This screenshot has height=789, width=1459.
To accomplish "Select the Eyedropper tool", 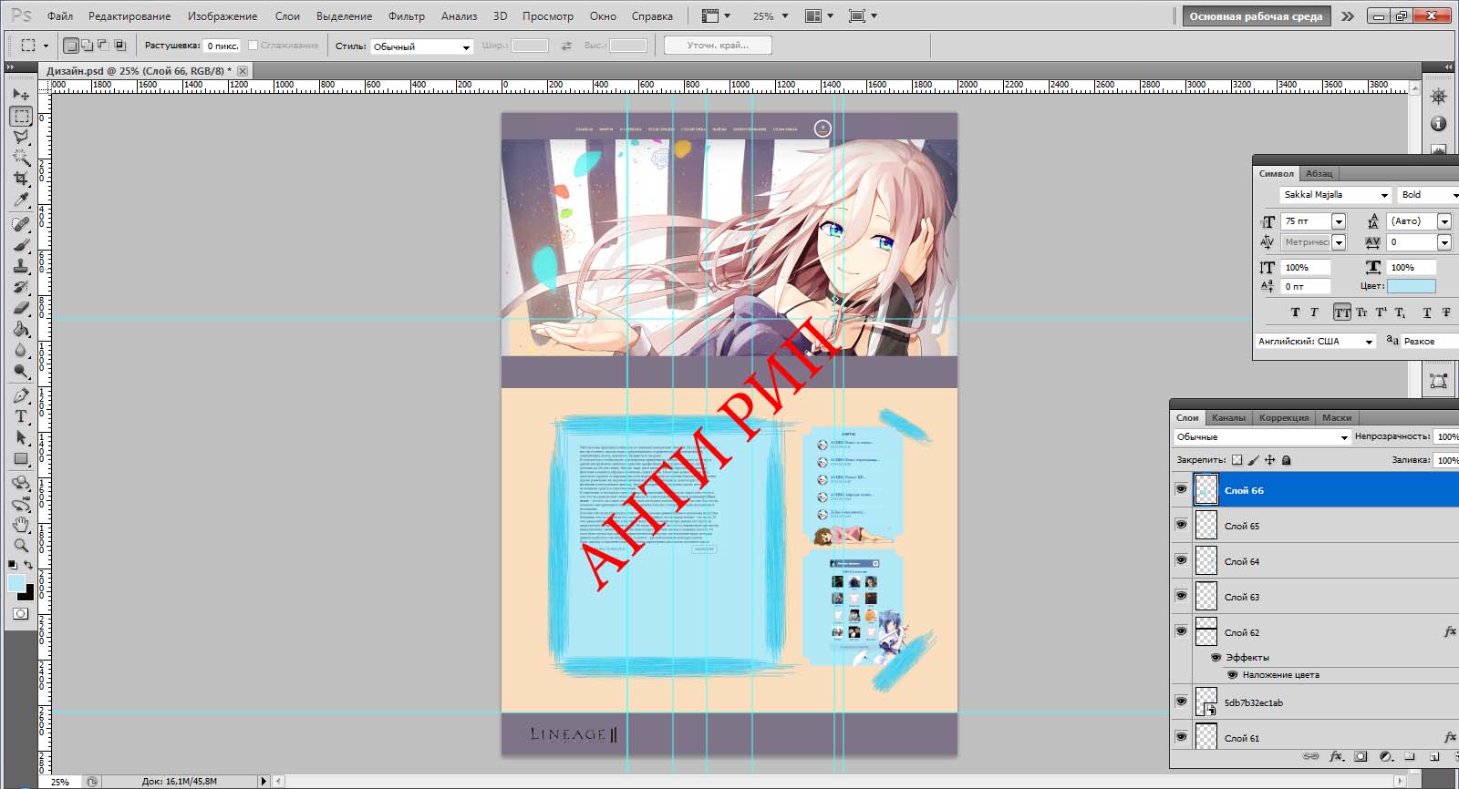I will (21, 200).
